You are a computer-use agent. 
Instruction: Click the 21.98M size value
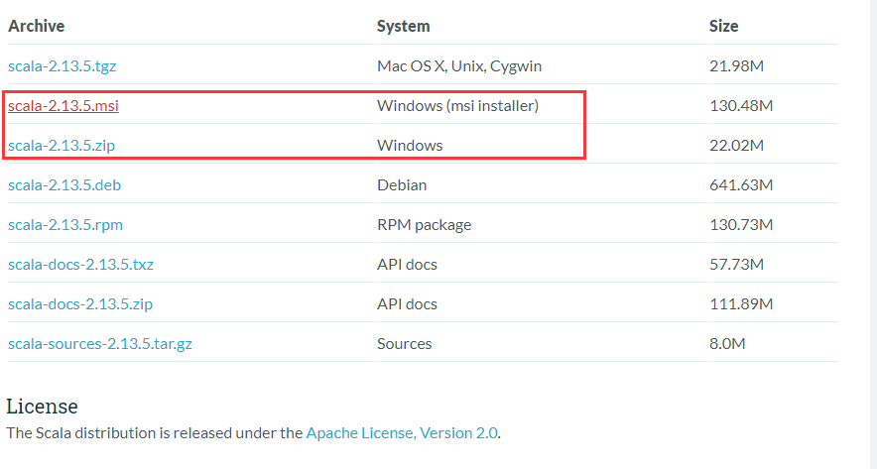coord(736,66)
